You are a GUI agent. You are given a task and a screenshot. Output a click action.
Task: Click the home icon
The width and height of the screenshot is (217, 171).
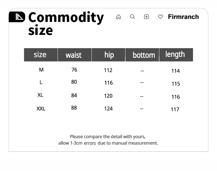coord(118,17)
